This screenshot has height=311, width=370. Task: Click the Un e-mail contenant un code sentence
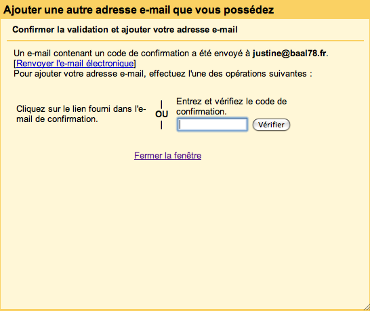pyautogui.click(x=171, y=54)
